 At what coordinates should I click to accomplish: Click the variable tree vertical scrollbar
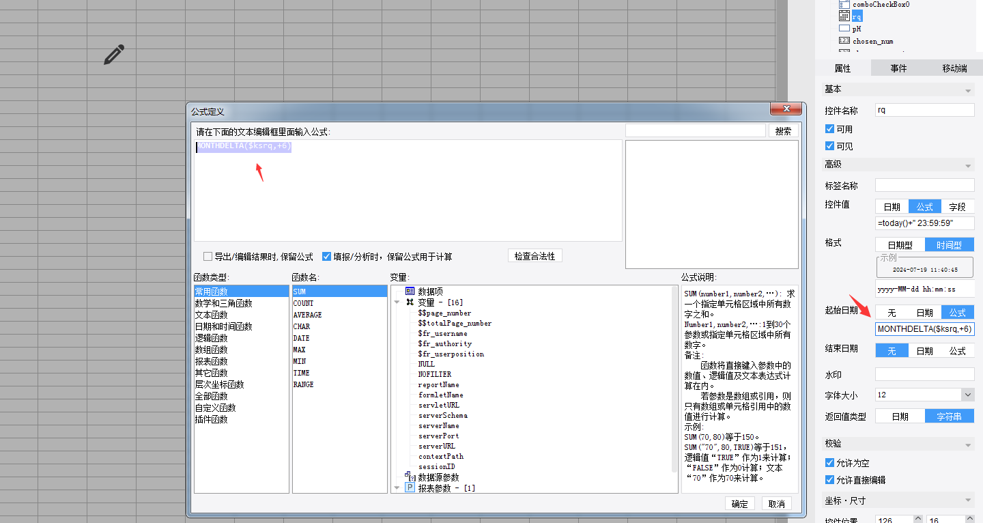[675, 379]
